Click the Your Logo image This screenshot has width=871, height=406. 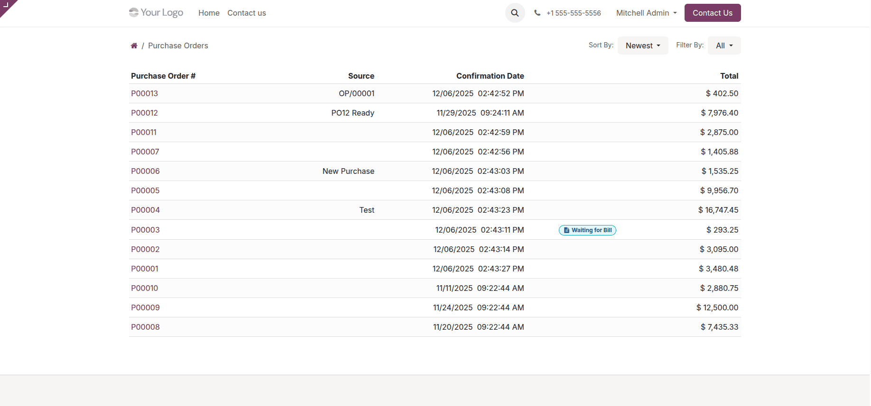click(156, 13)
